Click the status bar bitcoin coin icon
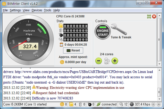This screenshot has width=164, height=109. click(x=62, y=104)
